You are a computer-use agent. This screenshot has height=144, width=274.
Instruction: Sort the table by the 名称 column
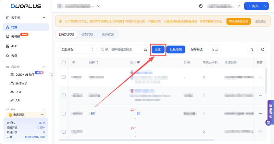point(97,62)
